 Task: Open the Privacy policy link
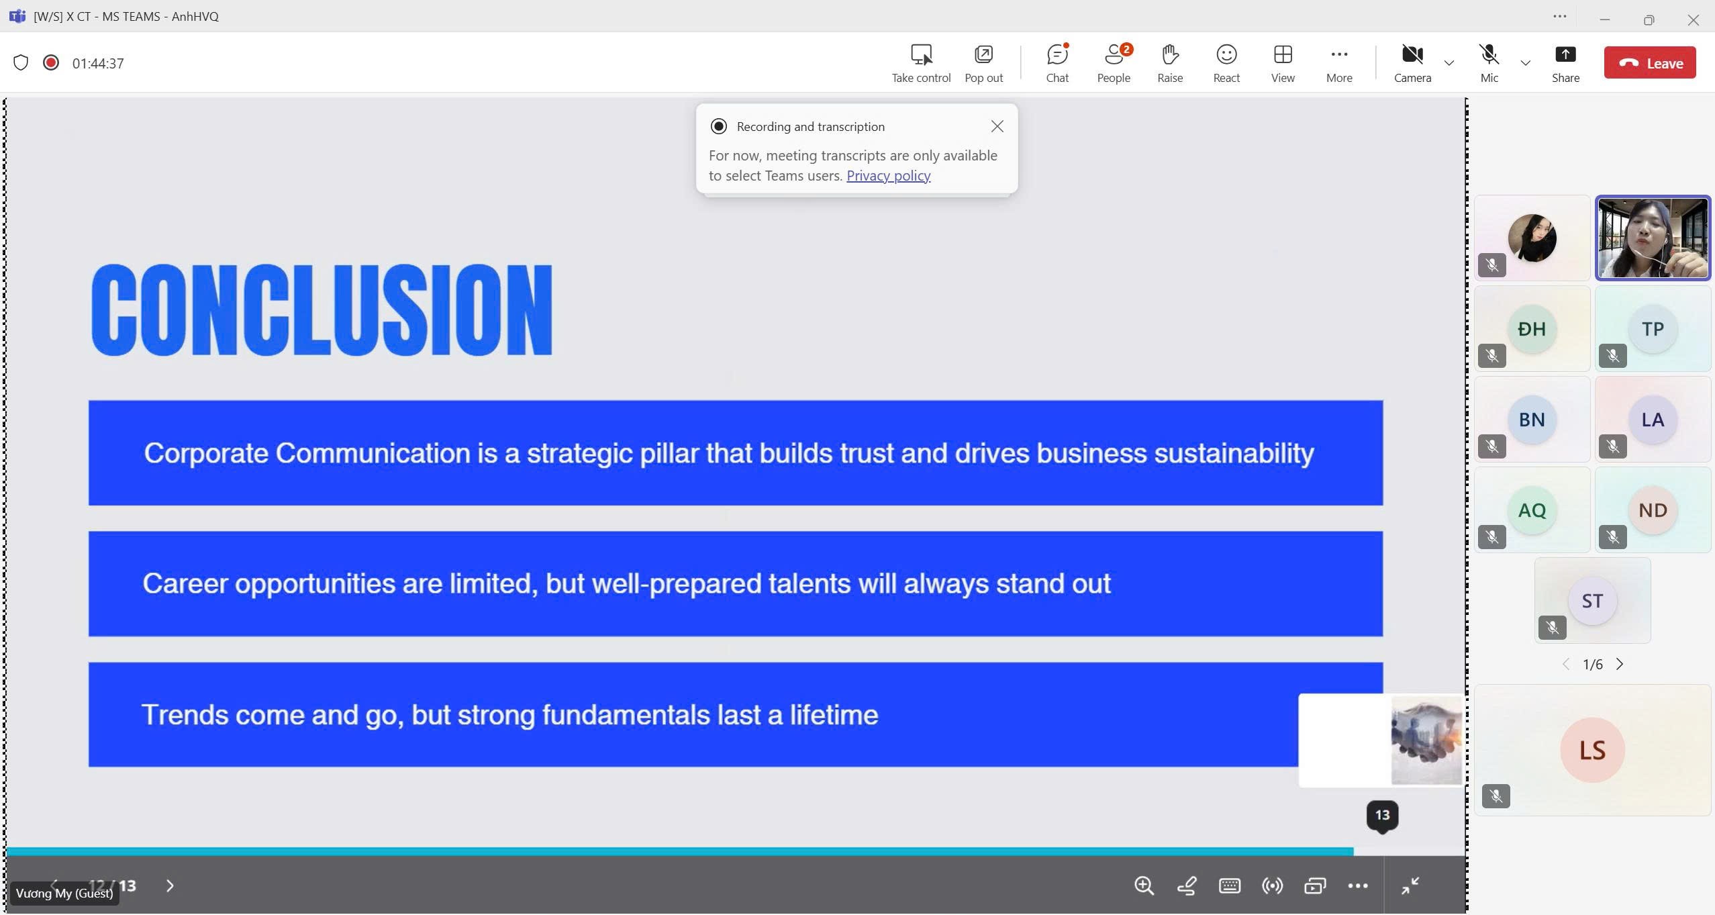[887, 176]
